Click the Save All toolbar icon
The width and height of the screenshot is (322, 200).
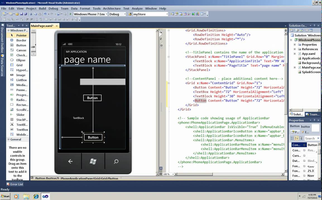tap(26, 14)
